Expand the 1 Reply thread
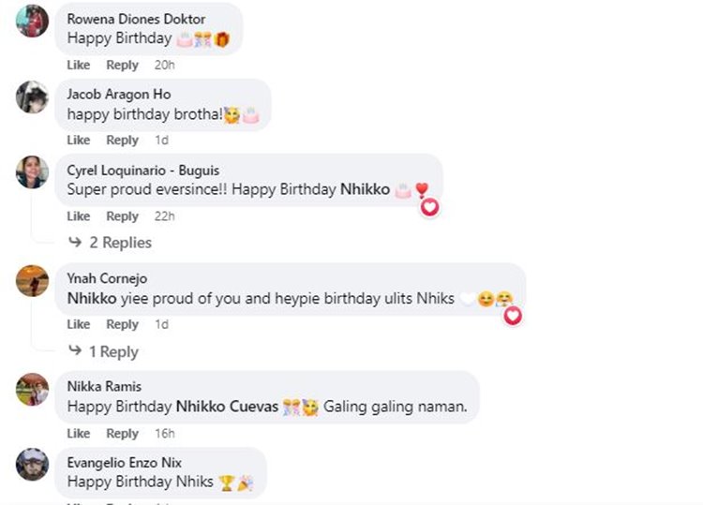The height and width of the screenshot is (505, 703). click(112, 351)
